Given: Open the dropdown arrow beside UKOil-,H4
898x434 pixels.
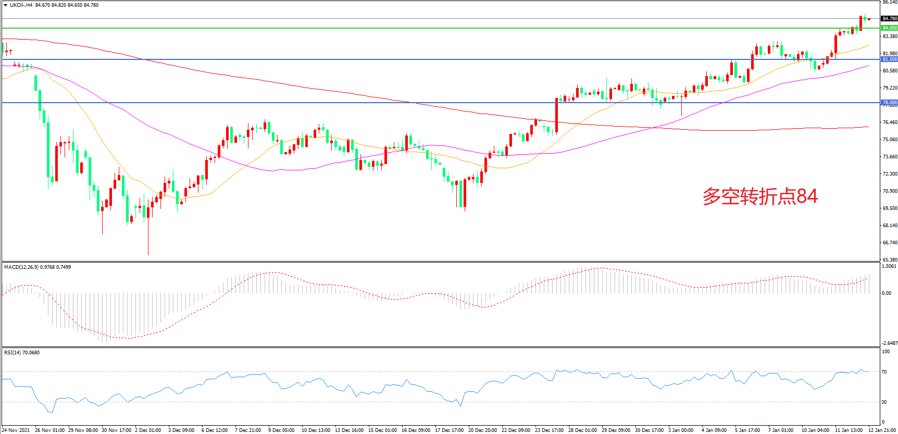Looking at the screenshot, I should 5,5.
